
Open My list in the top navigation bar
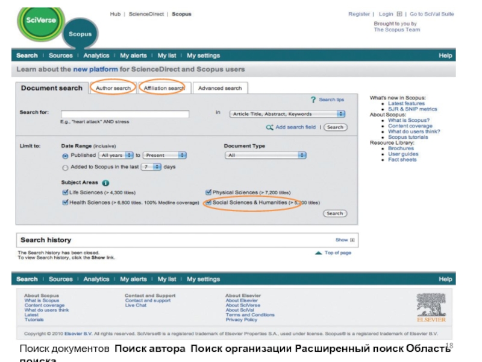click(167, 56)
